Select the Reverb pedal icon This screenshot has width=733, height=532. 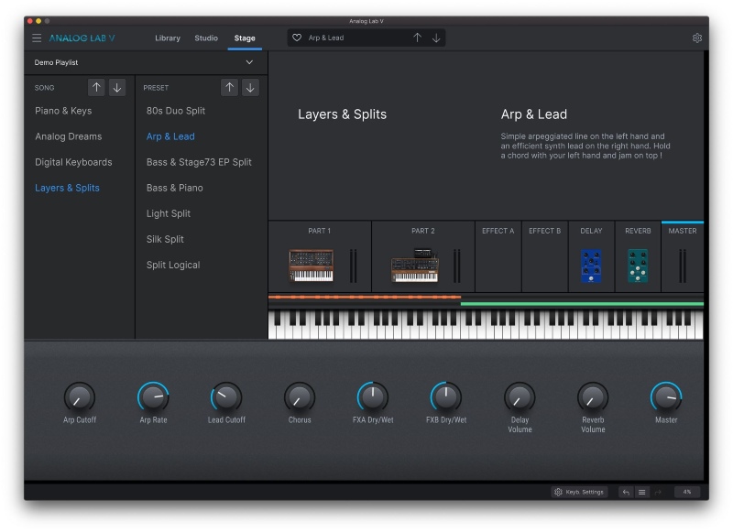point(637,264)
